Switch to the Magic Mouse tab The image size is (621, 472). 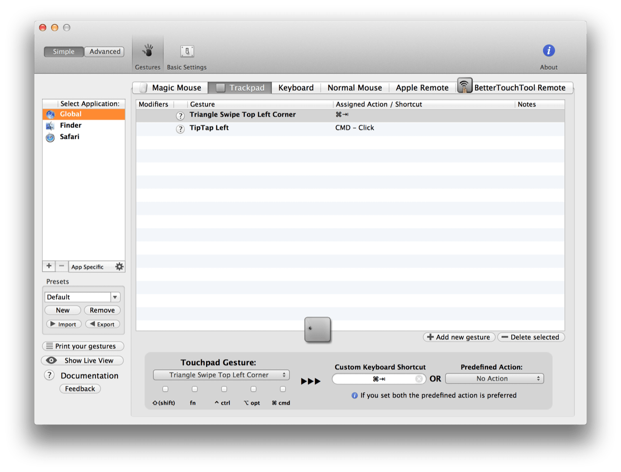(x=170, y=88)
